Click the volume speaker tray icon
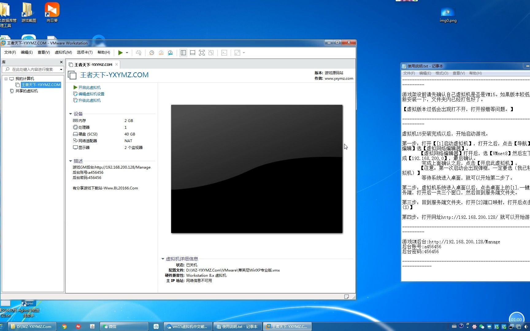This screenshot has height=331, width=530. click(526, 327)
